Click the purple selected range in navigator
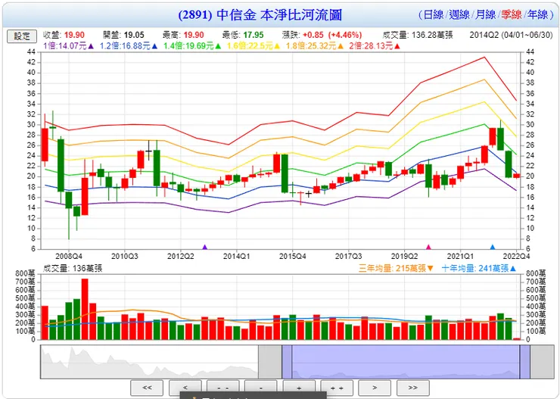The width and height of the screenshot is (560, 399). pyautogui.click(x=406, y=361)
